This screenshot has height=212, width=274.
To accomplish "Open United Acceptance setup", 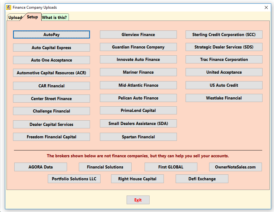I will click(224, 72).
